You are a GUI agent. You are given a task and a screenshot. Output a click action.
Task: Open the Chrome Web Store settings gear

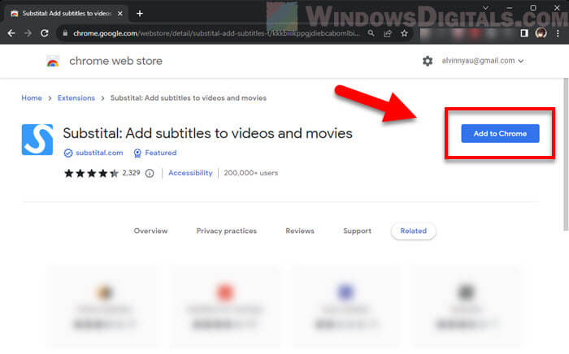(x=428, y=61)
